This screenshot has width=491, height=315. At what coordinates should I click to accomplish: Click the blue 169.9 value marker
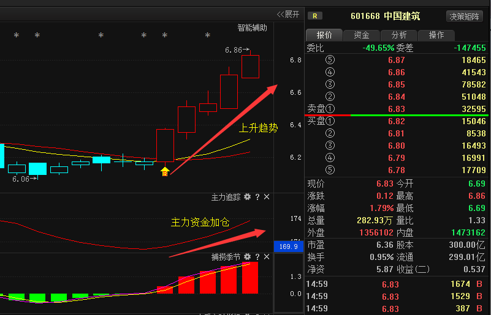[287, 246]
